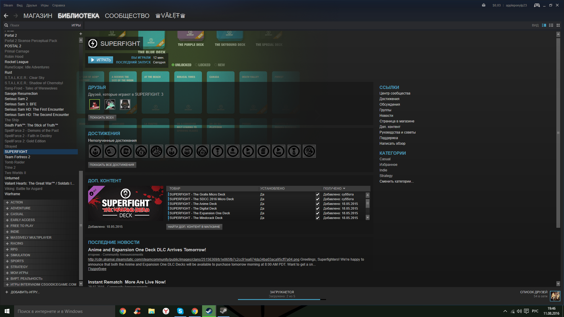Open friends list avatar in bottom corner
The image size is (564, 317).
555,296
